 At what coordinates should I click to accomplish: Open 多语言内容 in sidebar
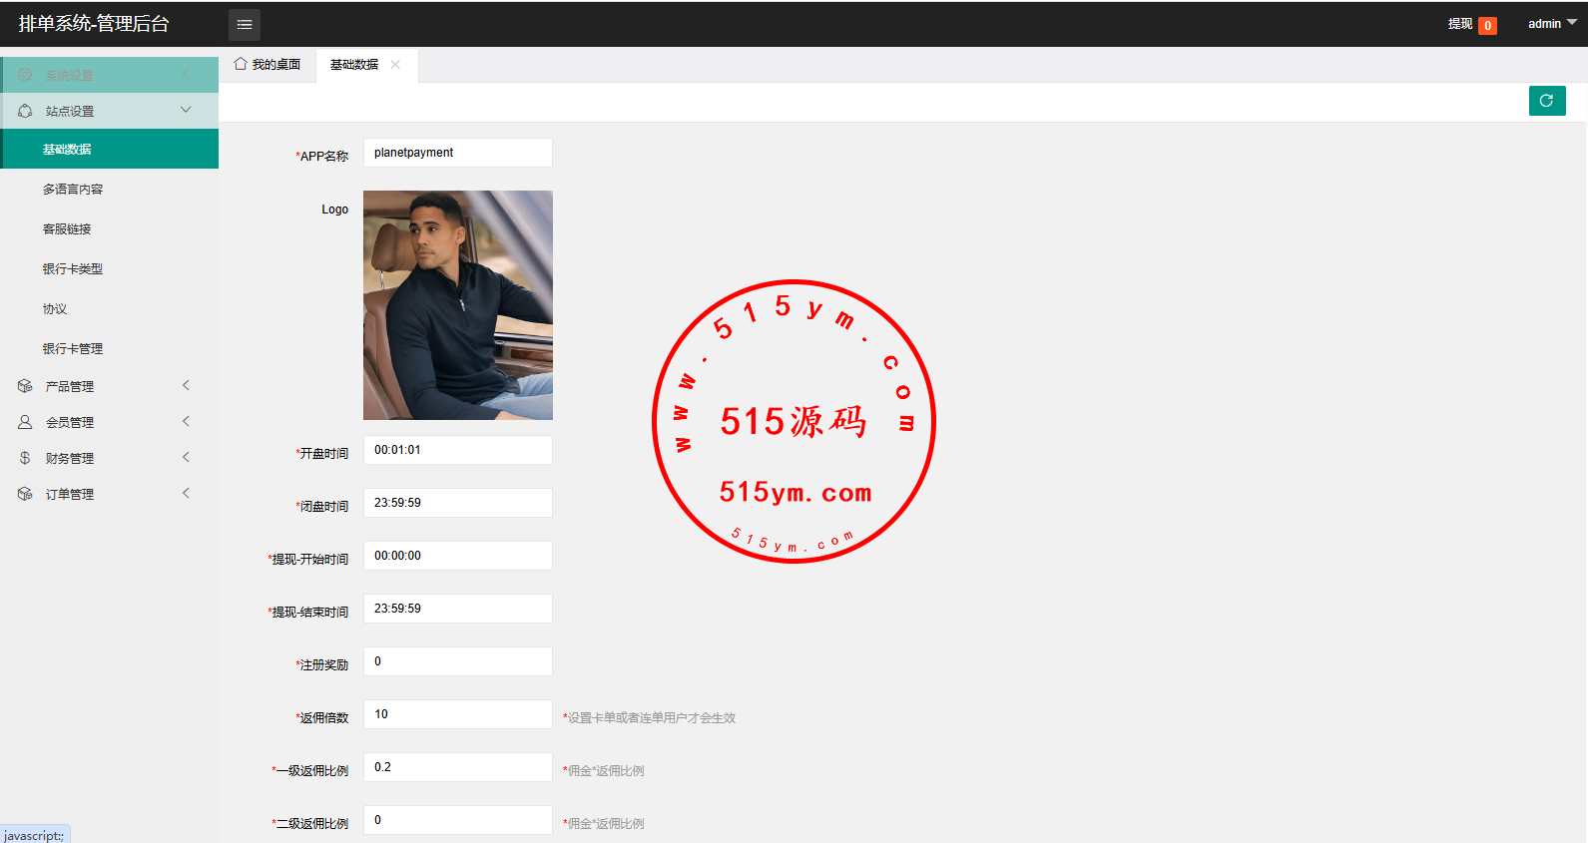click(x=73, y=189)
